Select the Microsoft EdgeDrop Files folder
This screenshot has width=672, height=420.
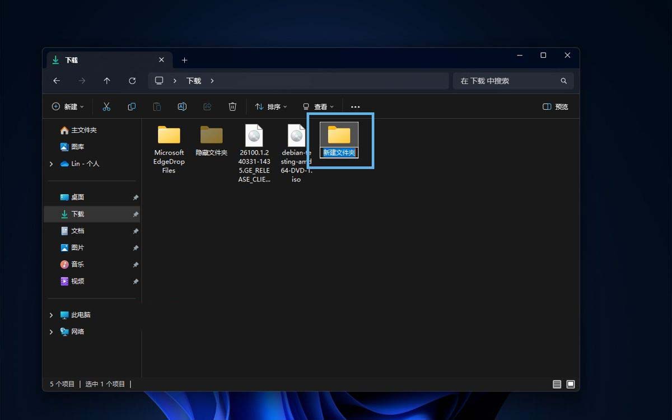click(x=169, y=149)
